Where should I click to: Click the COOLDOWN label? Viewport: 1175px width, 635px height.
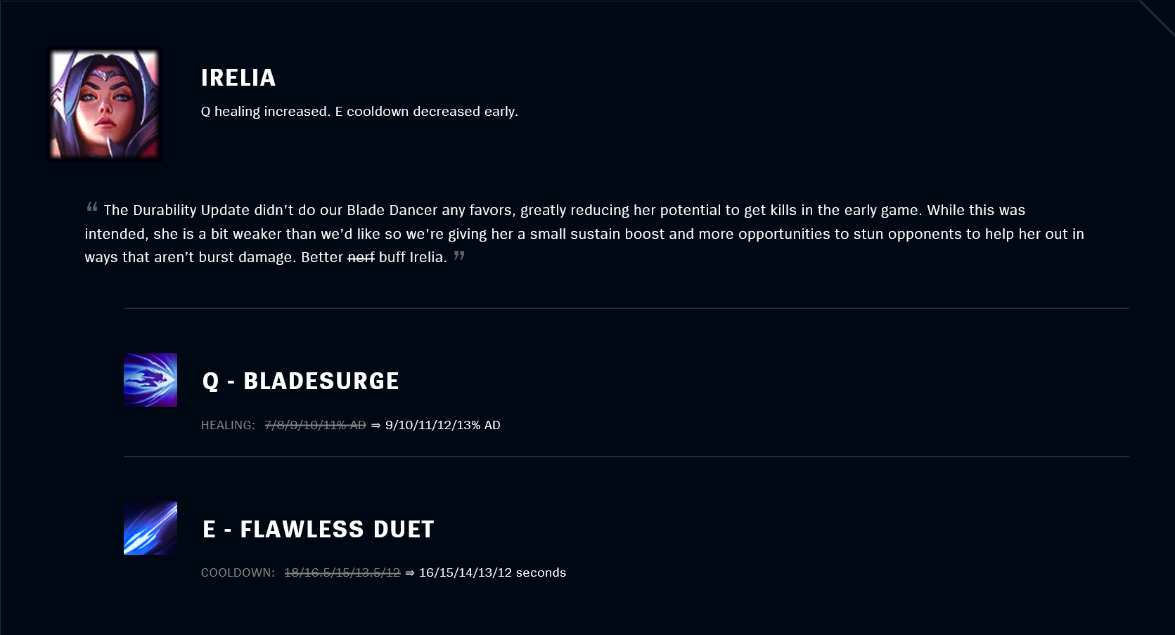pos(238,572)
